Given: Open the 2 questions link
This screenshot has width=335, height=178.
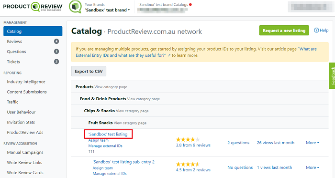Looking at the screenshot, I should click(238, 143).
